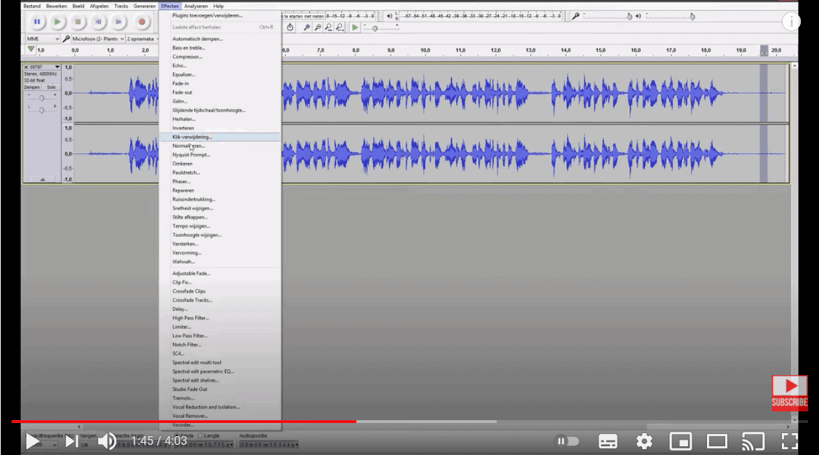Screen dimensions: 819x455
Task: Skip to the end of the project
Action: tap(119, 22)
